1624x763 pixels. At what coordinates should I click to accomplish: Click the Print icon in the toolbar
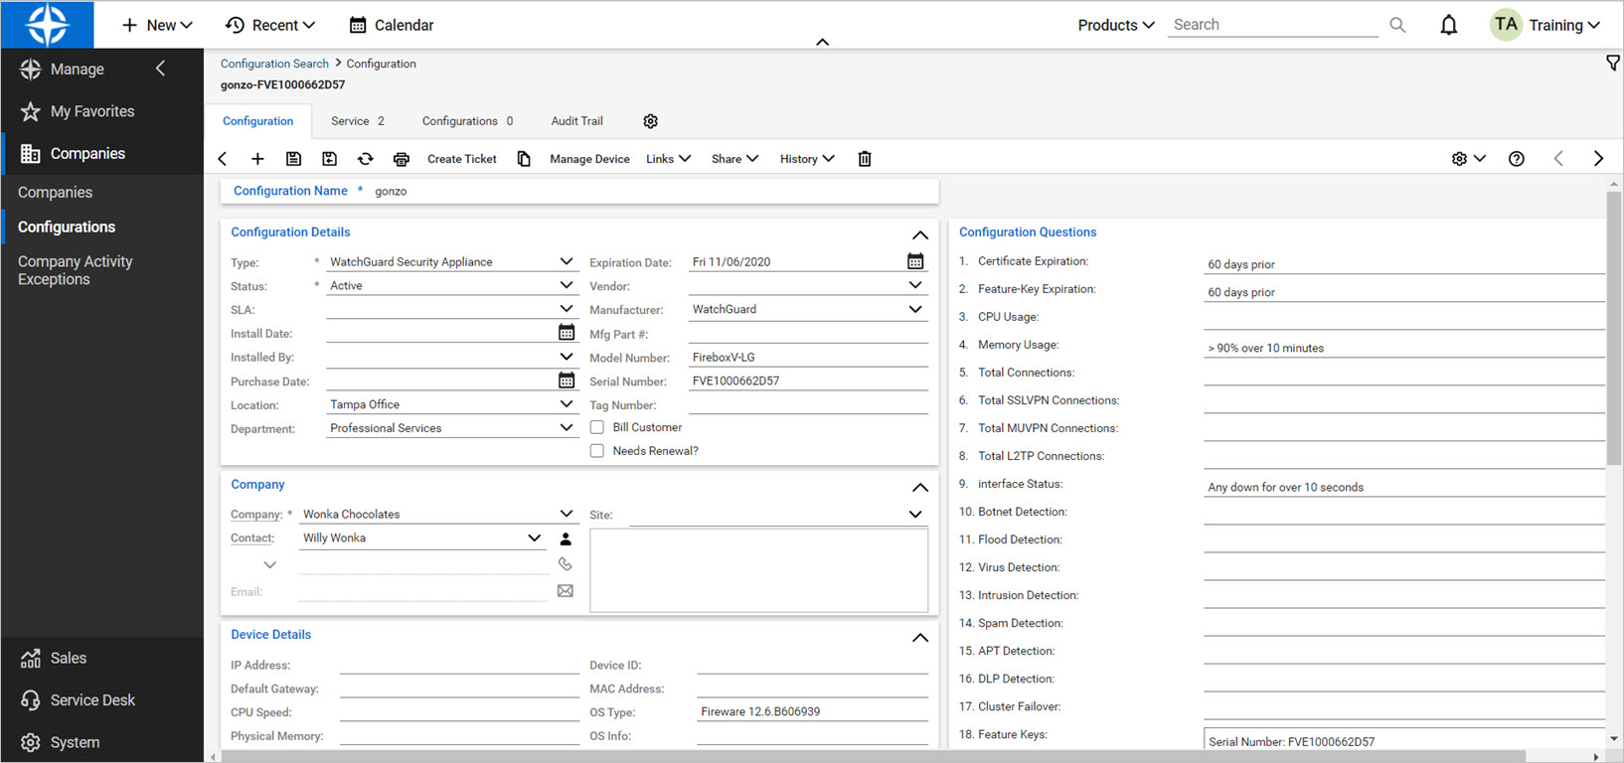click(x=402, y=159)
